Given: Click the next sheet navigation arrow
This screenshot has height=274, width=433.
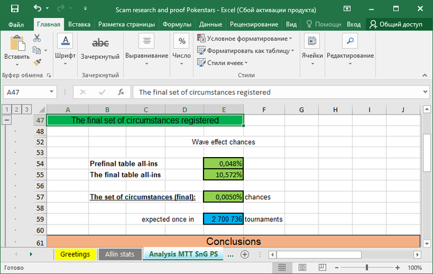Looking at the screenshot, I should pos(31,254).
